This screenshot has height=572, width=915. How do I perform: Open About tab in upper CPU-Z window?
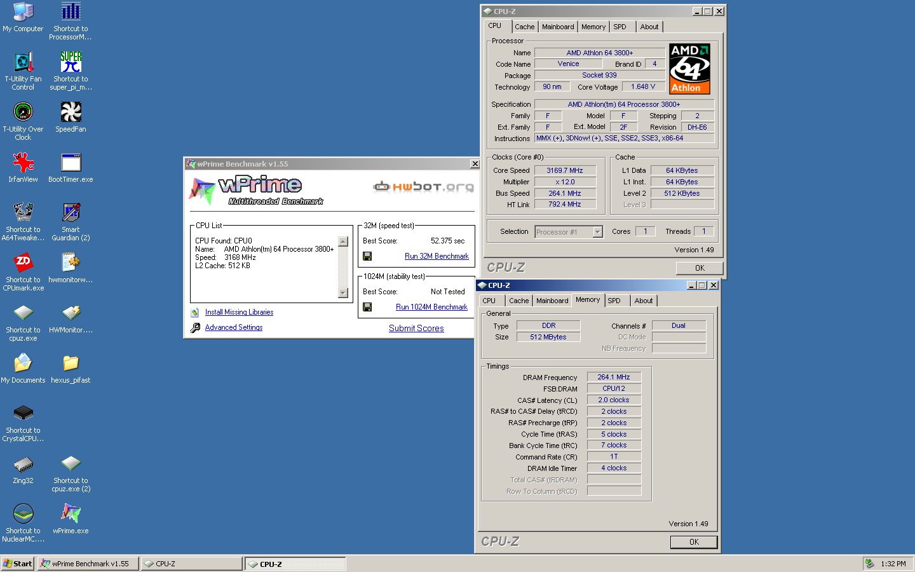[649, 27]
